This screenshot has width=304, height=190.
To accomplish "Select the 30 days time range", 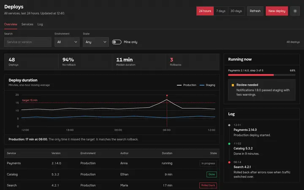I will pos(236,11).
